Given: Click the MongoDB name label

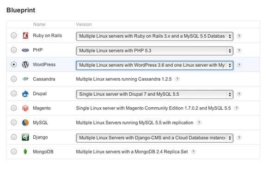Looking at the screenshot, I should [x=43, y=152].
